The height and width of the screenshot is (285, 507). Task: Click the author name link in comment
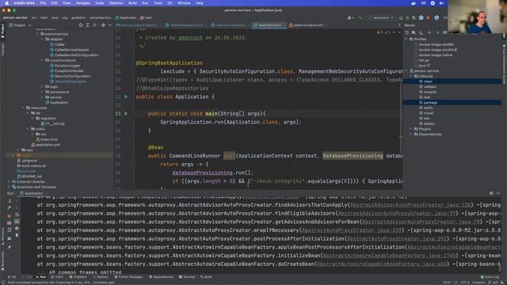pyautogui.click(x=190, y=38)
